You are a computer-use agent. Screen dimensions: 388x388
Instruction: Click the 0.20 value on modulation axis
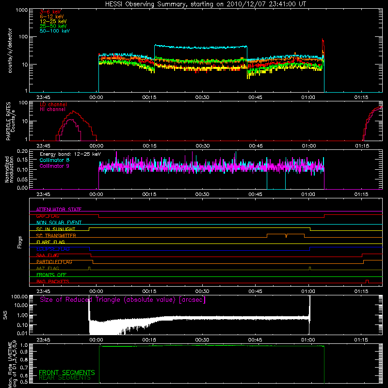pyautogui.click(x=22, y=151)
